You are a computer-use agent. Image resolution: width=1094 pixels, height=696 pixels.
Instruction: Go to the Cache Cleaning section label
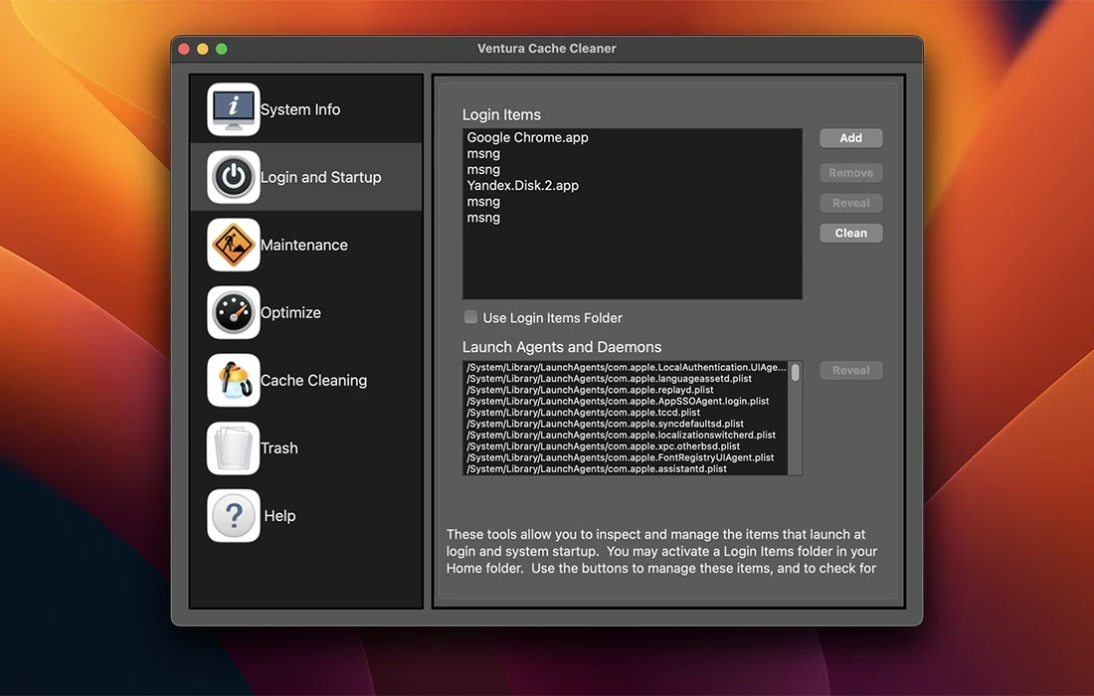coord(313,380)
